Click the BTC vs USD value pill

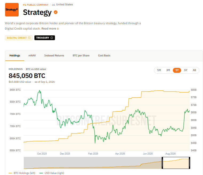coord(36,69)
